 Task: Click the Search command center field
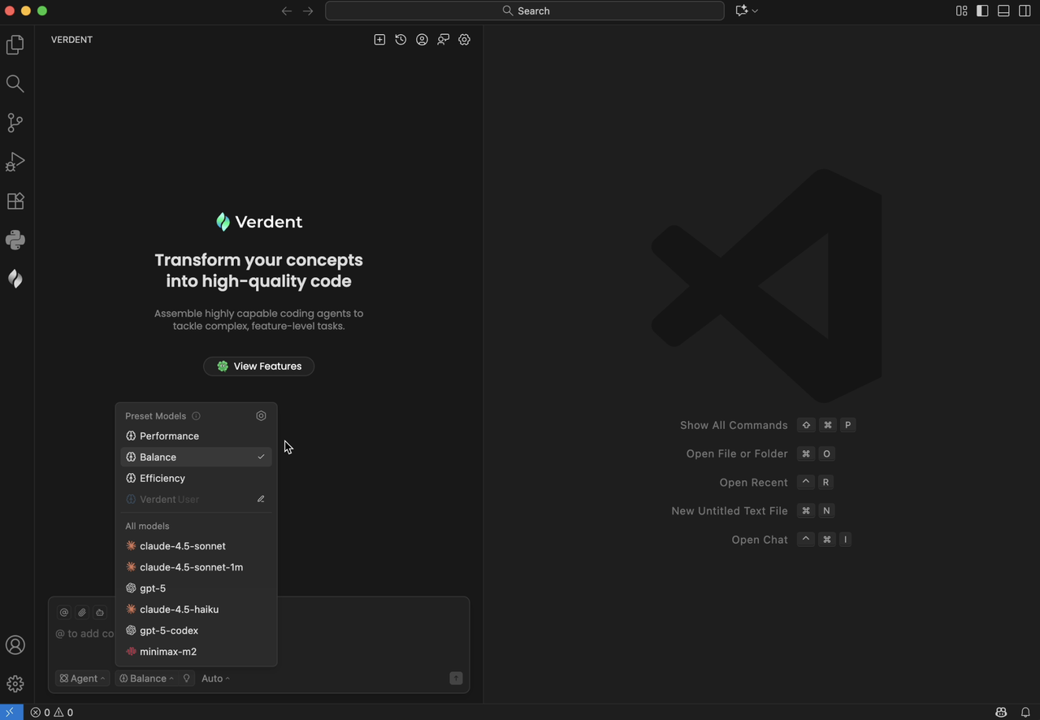525,11
